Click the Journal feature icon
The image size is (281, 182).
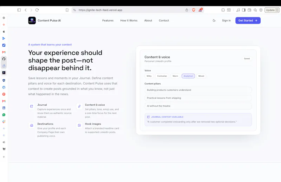[32, 106]
